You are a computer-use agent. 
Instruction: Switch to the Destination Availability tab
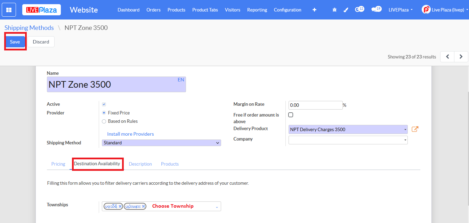pyautogui.click(x=97, y=164)
